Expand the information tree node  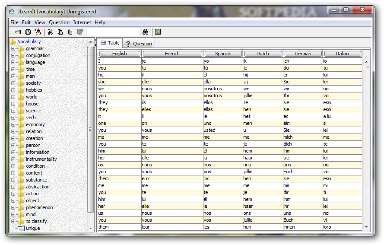[13, 153]
